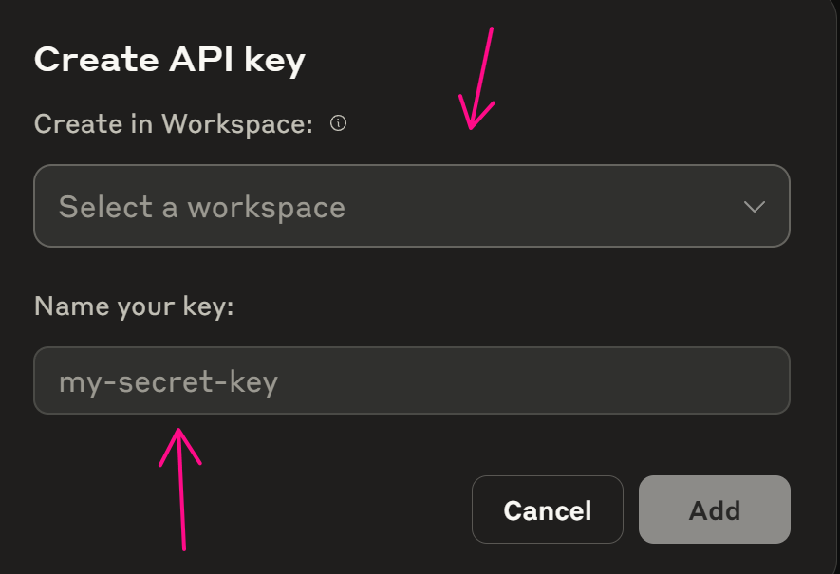840x574 pixels.
Task: Click the Create API key dialog title
Action: click(169, 59)
